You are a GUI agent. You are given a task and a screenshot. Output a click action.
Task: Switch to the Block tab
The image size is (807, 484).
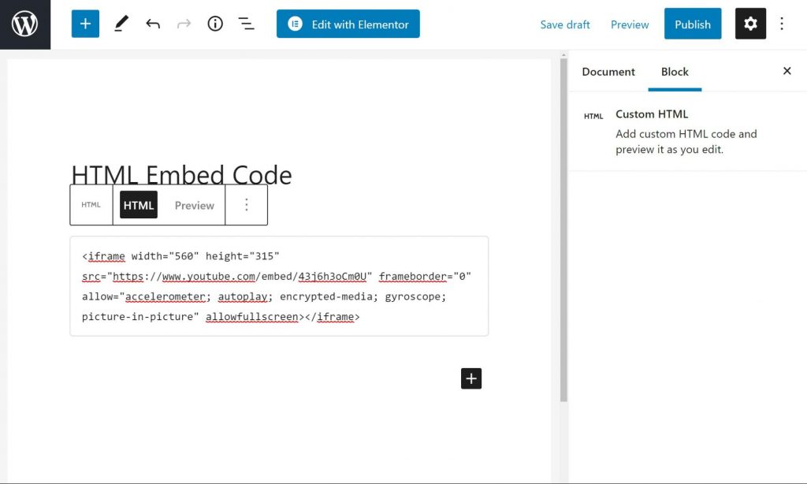point(675,72)
